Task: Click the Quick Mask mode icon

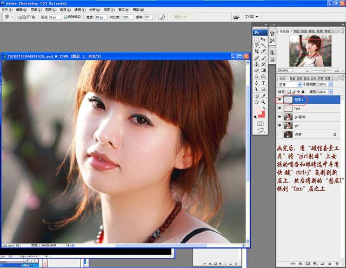Action: [260, 123]
